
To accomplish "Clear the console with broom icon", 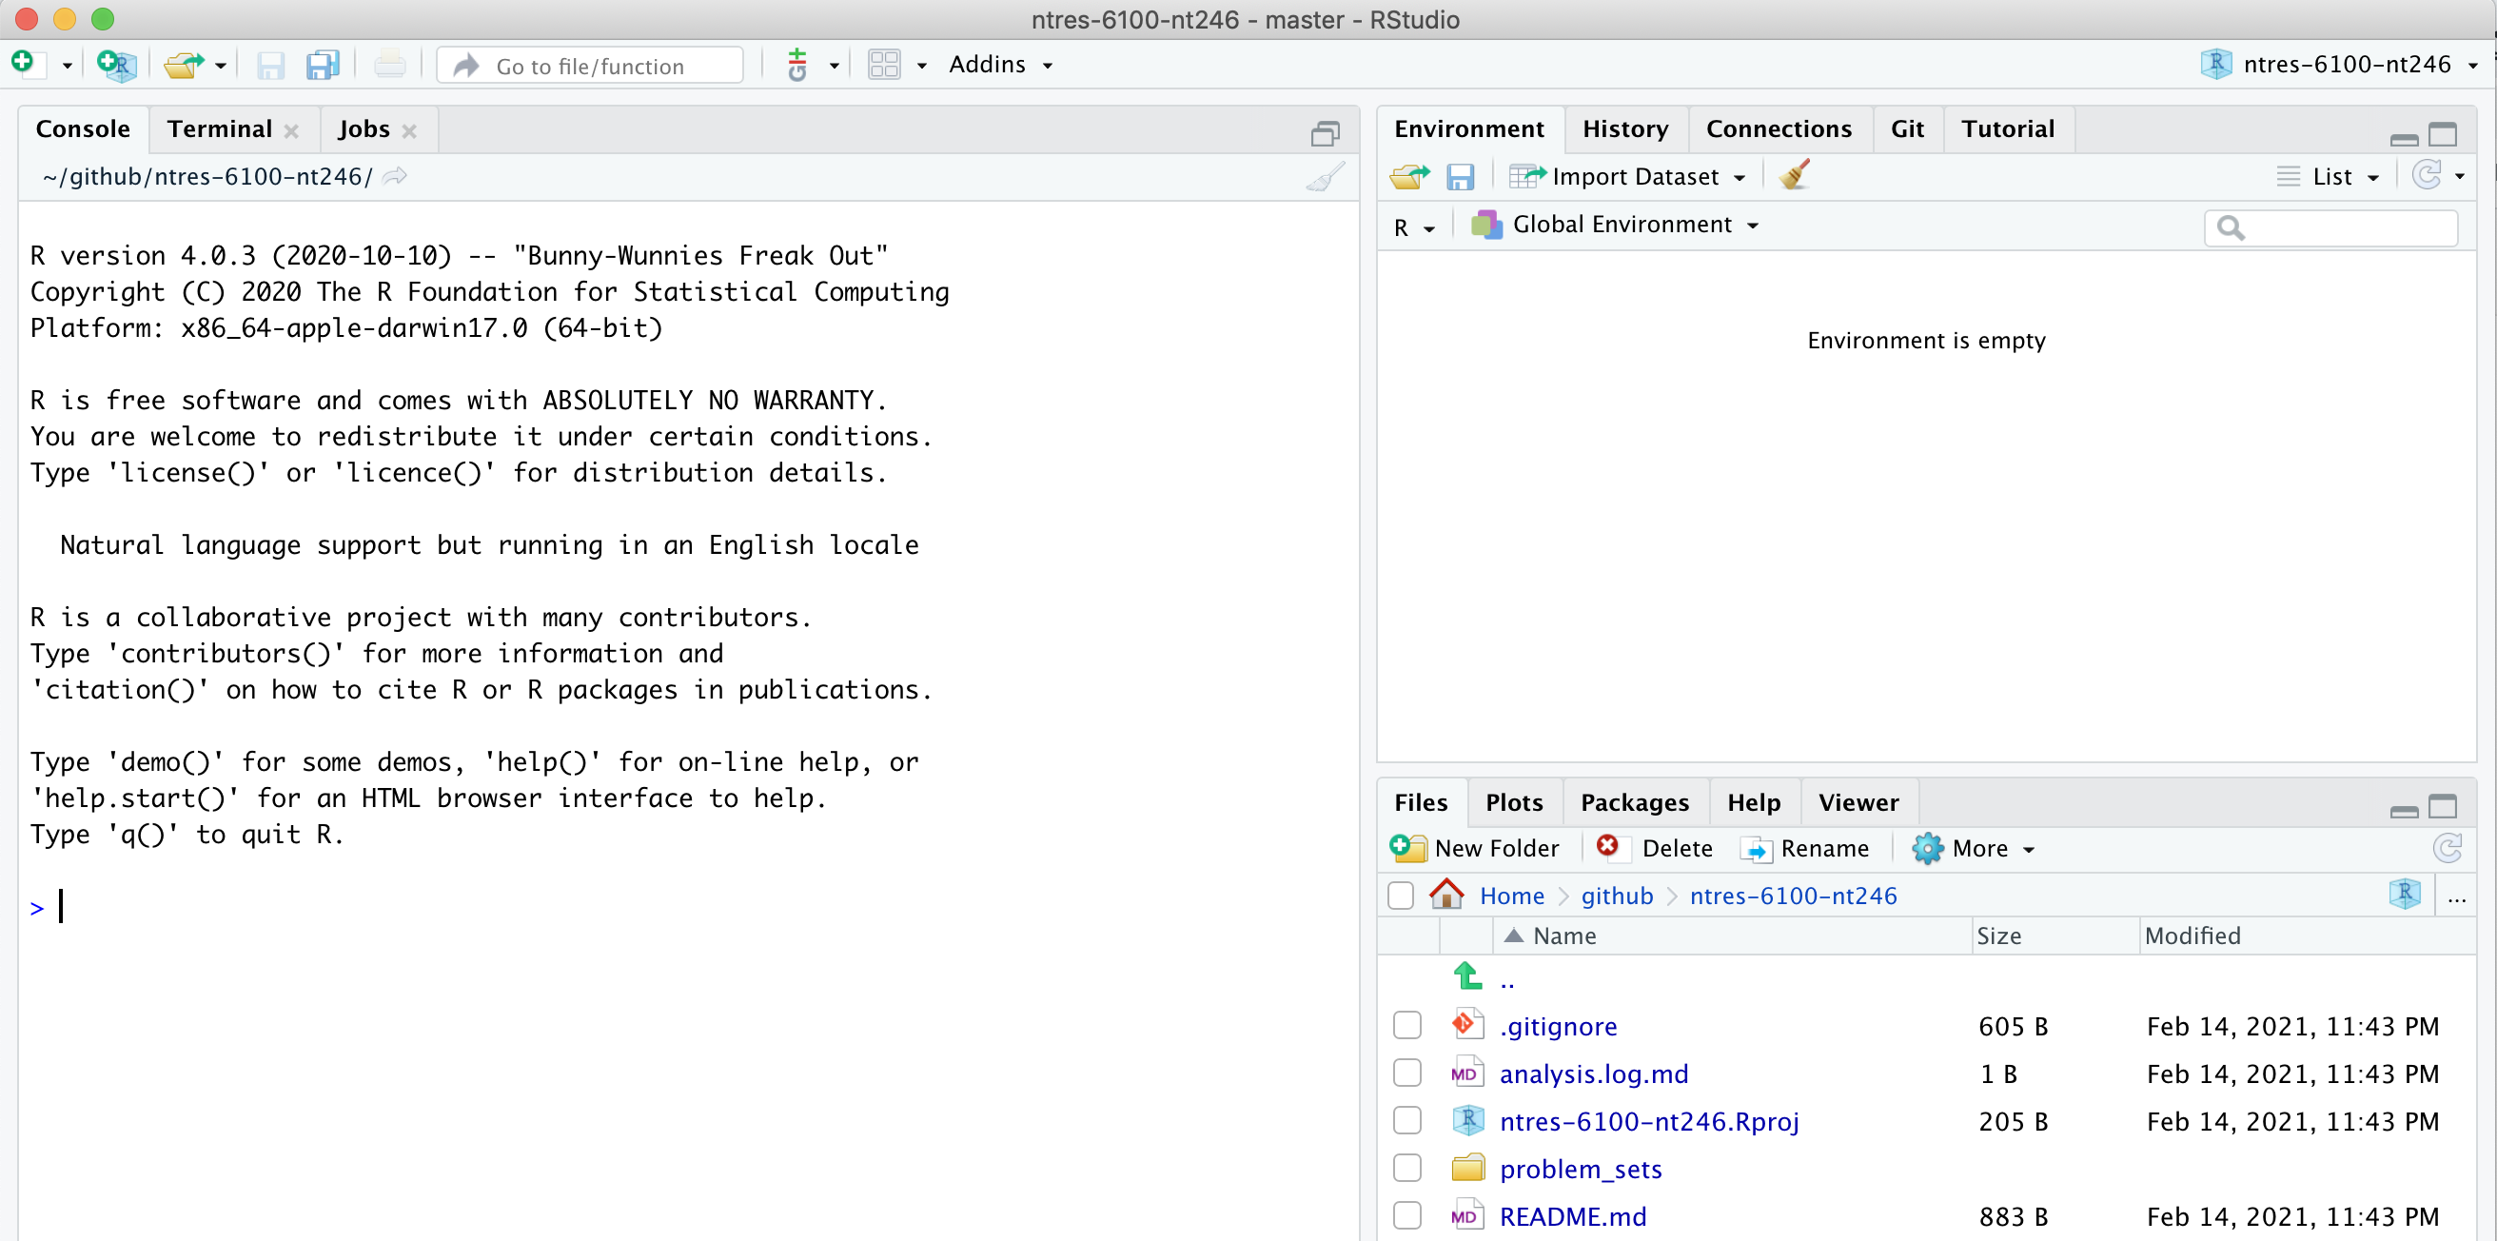I will (x=1325, y=176).
